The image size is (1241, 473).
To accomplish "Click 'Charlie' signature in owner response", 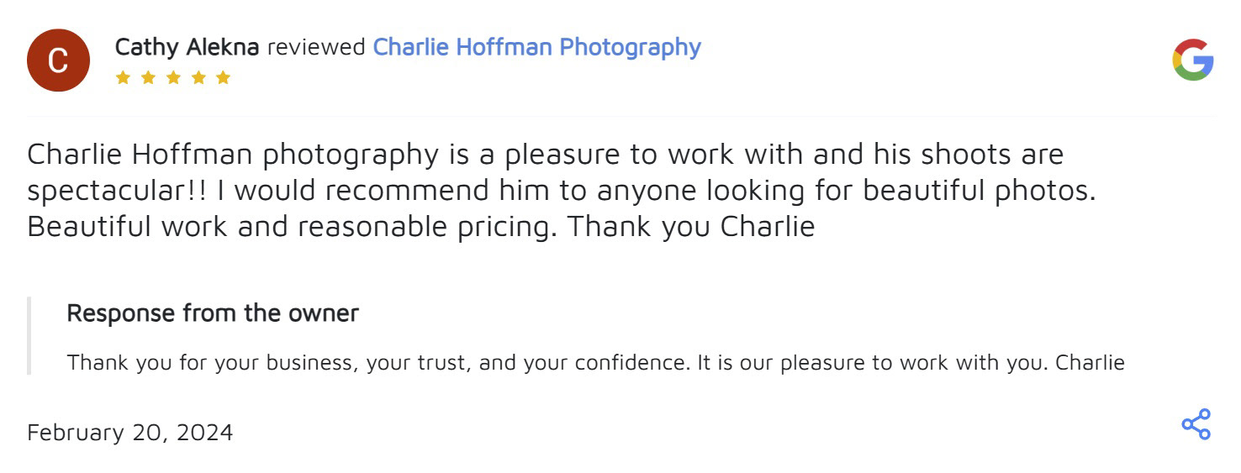I will pyautogui.click(x=1090, y=363).
